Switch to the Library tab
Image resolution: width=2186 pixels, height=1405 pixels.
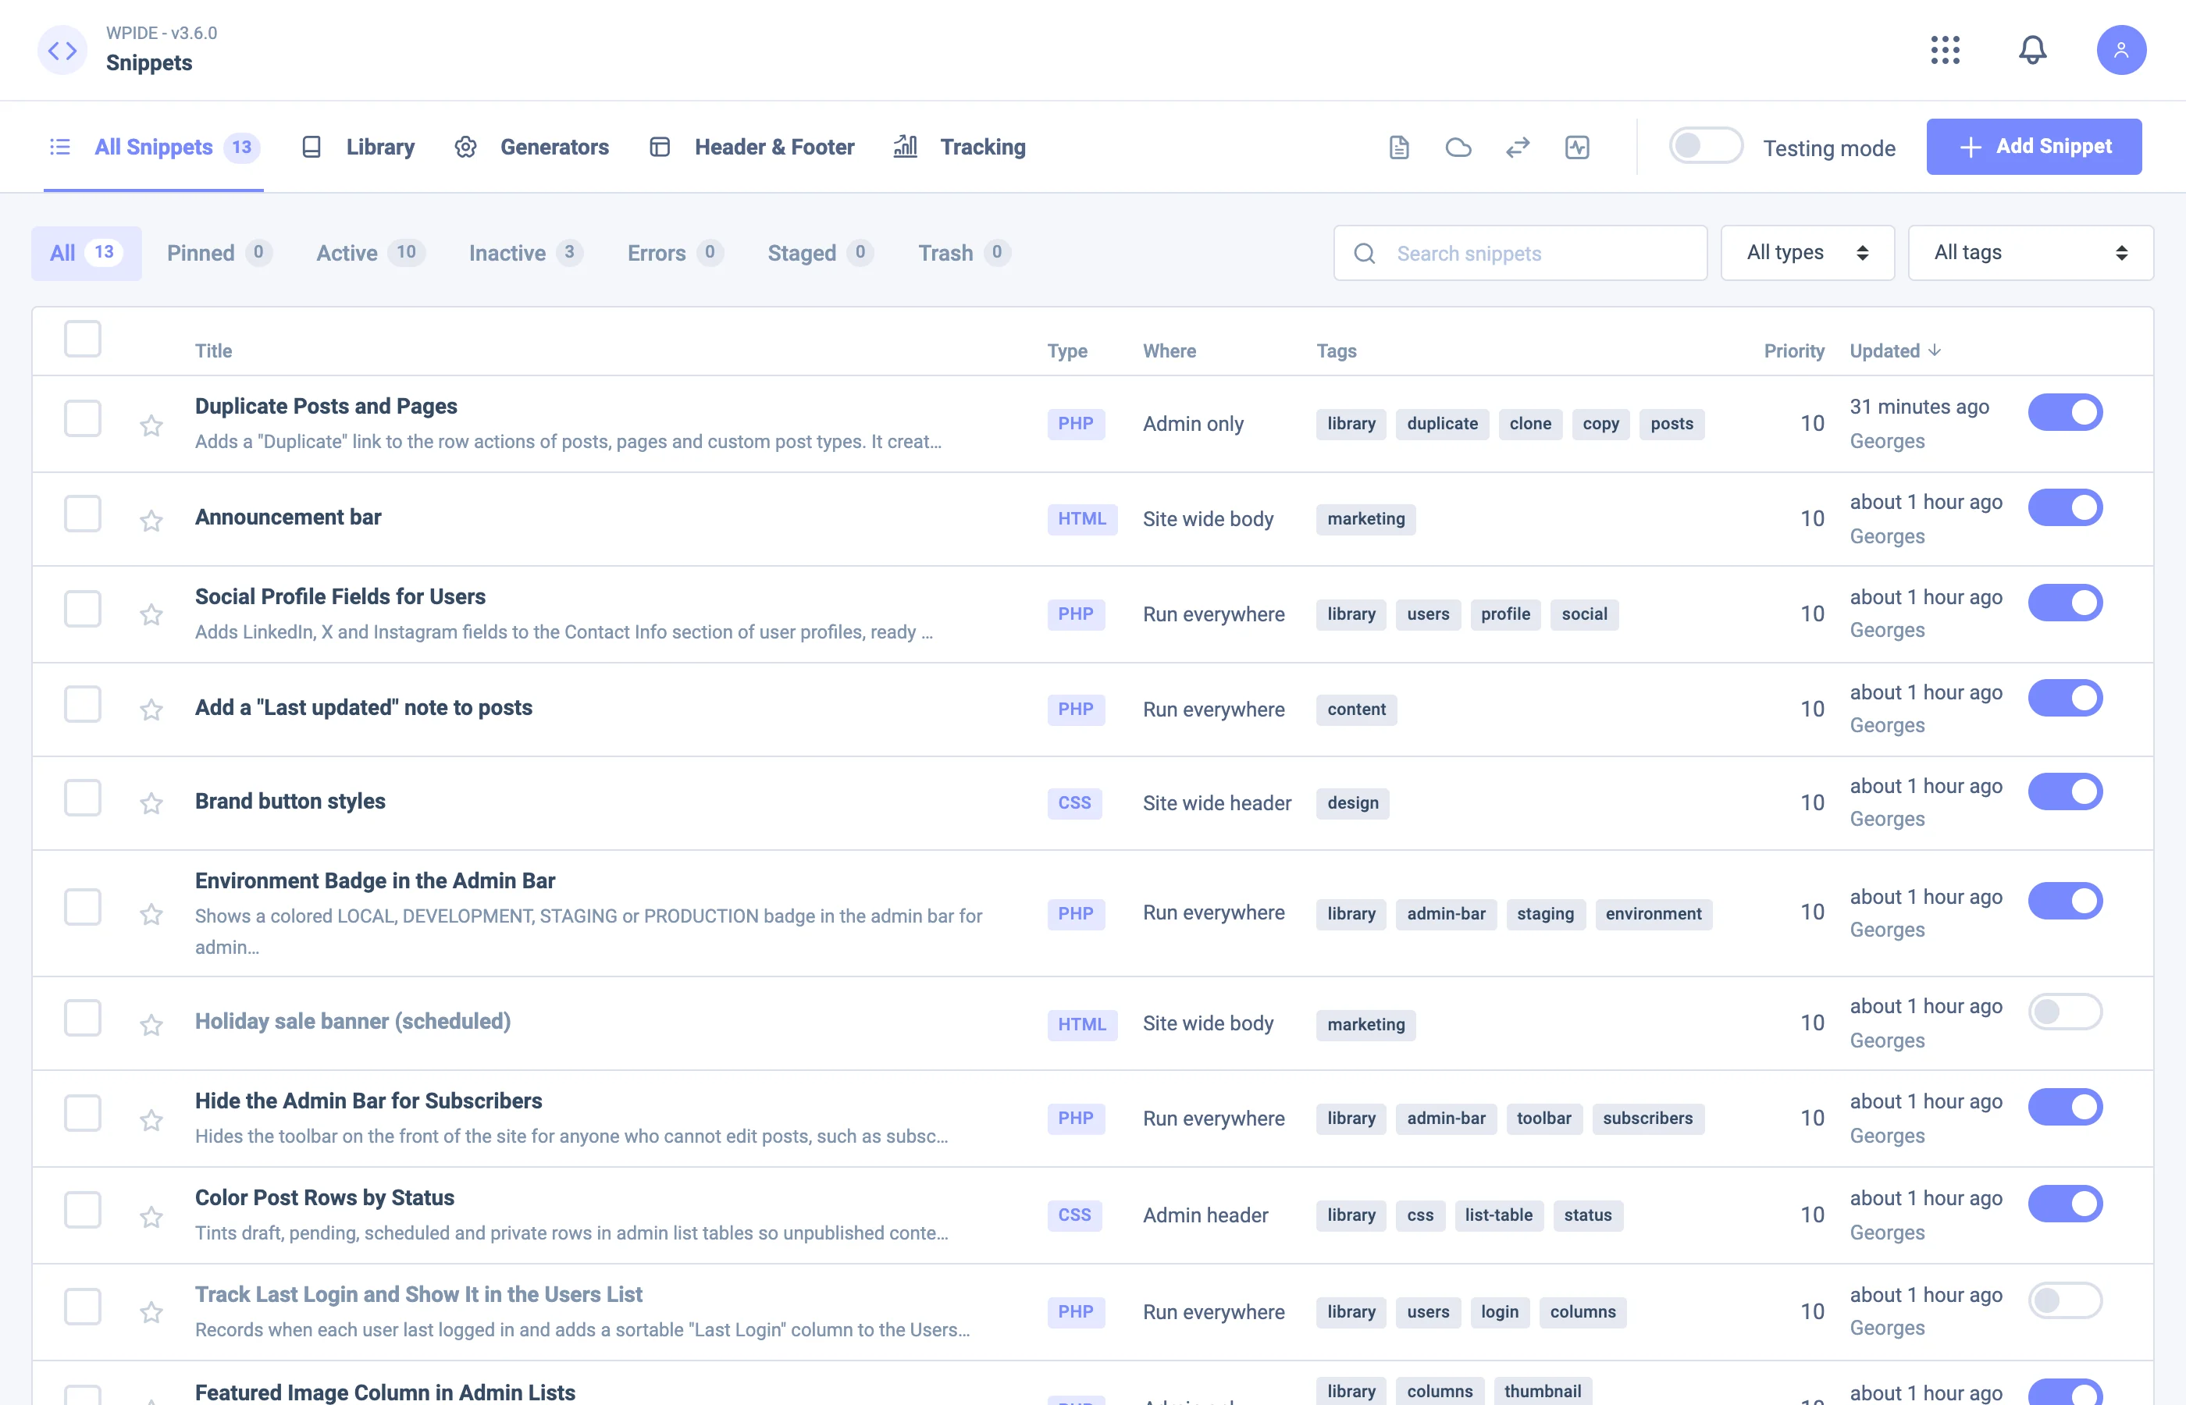(x=358, y=147)
